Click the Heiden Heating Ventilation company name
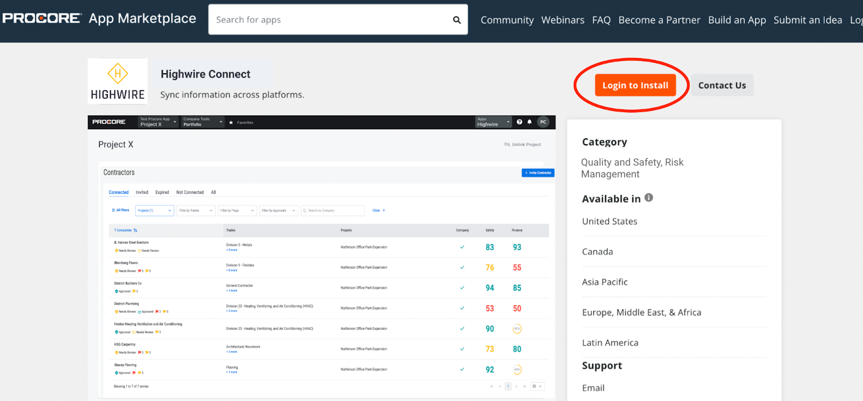This screenshot has height=401, width=863. point(148,324)
